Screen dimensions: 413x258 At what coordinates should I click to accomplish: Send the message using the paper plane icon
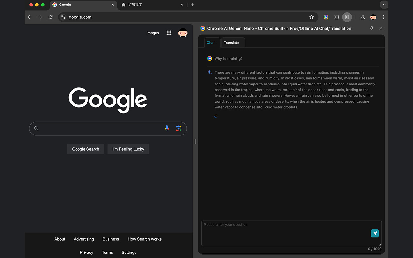click(x=375, y=233)
